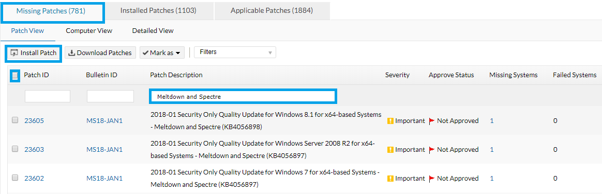Open MS18-JAN1 bulletin for patch 23602
Image resolution: width=602 pixels, height=194 pixels.
104,179
